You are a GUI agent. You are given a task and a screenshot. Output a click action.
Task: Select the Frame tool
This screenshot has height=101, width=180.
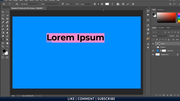pos(7,19)
